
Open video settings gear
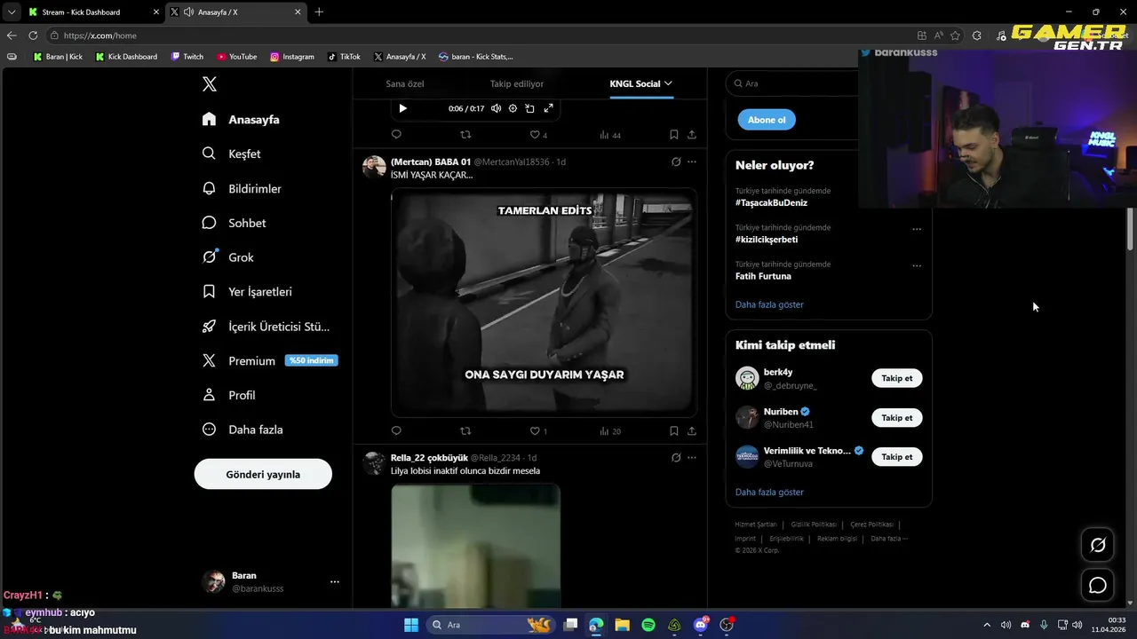click(x=513, y=108)
